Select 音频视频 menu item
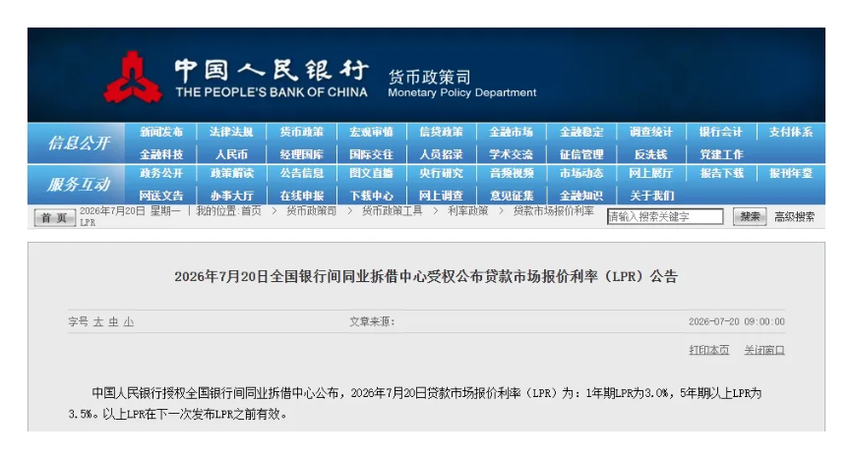850x458 pixels. point(511,173)
